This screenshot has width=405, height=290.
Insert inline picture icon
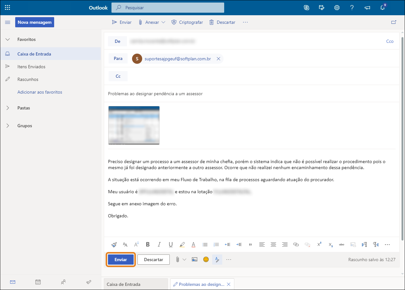[194, 260]
